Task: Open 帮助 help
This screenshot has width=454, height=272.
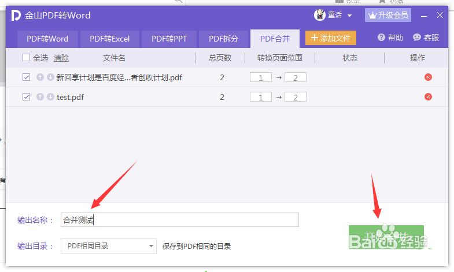Action: [390, 38]
